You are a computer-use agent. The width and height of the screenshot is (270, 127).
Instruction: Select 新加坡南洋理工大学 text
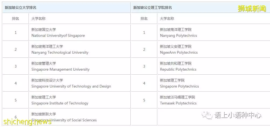[47, 46]
